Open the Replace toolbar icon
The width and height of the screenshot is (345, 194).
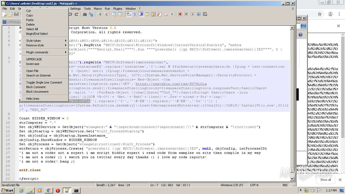[x=91, y=14]
